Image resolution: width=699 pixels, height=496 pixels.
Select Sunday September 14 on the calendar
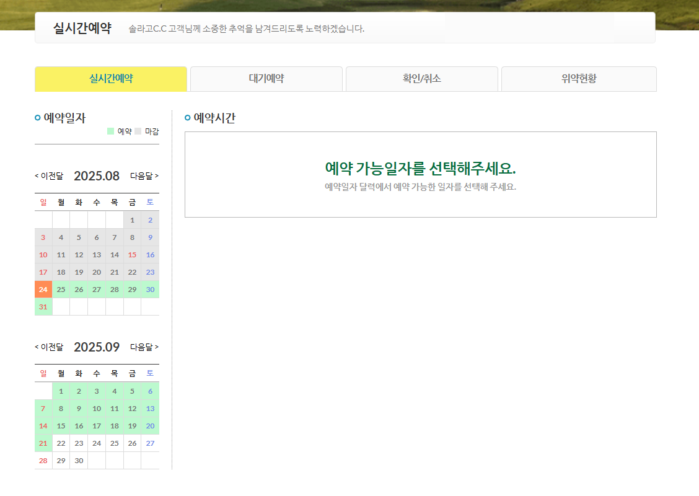43,426
